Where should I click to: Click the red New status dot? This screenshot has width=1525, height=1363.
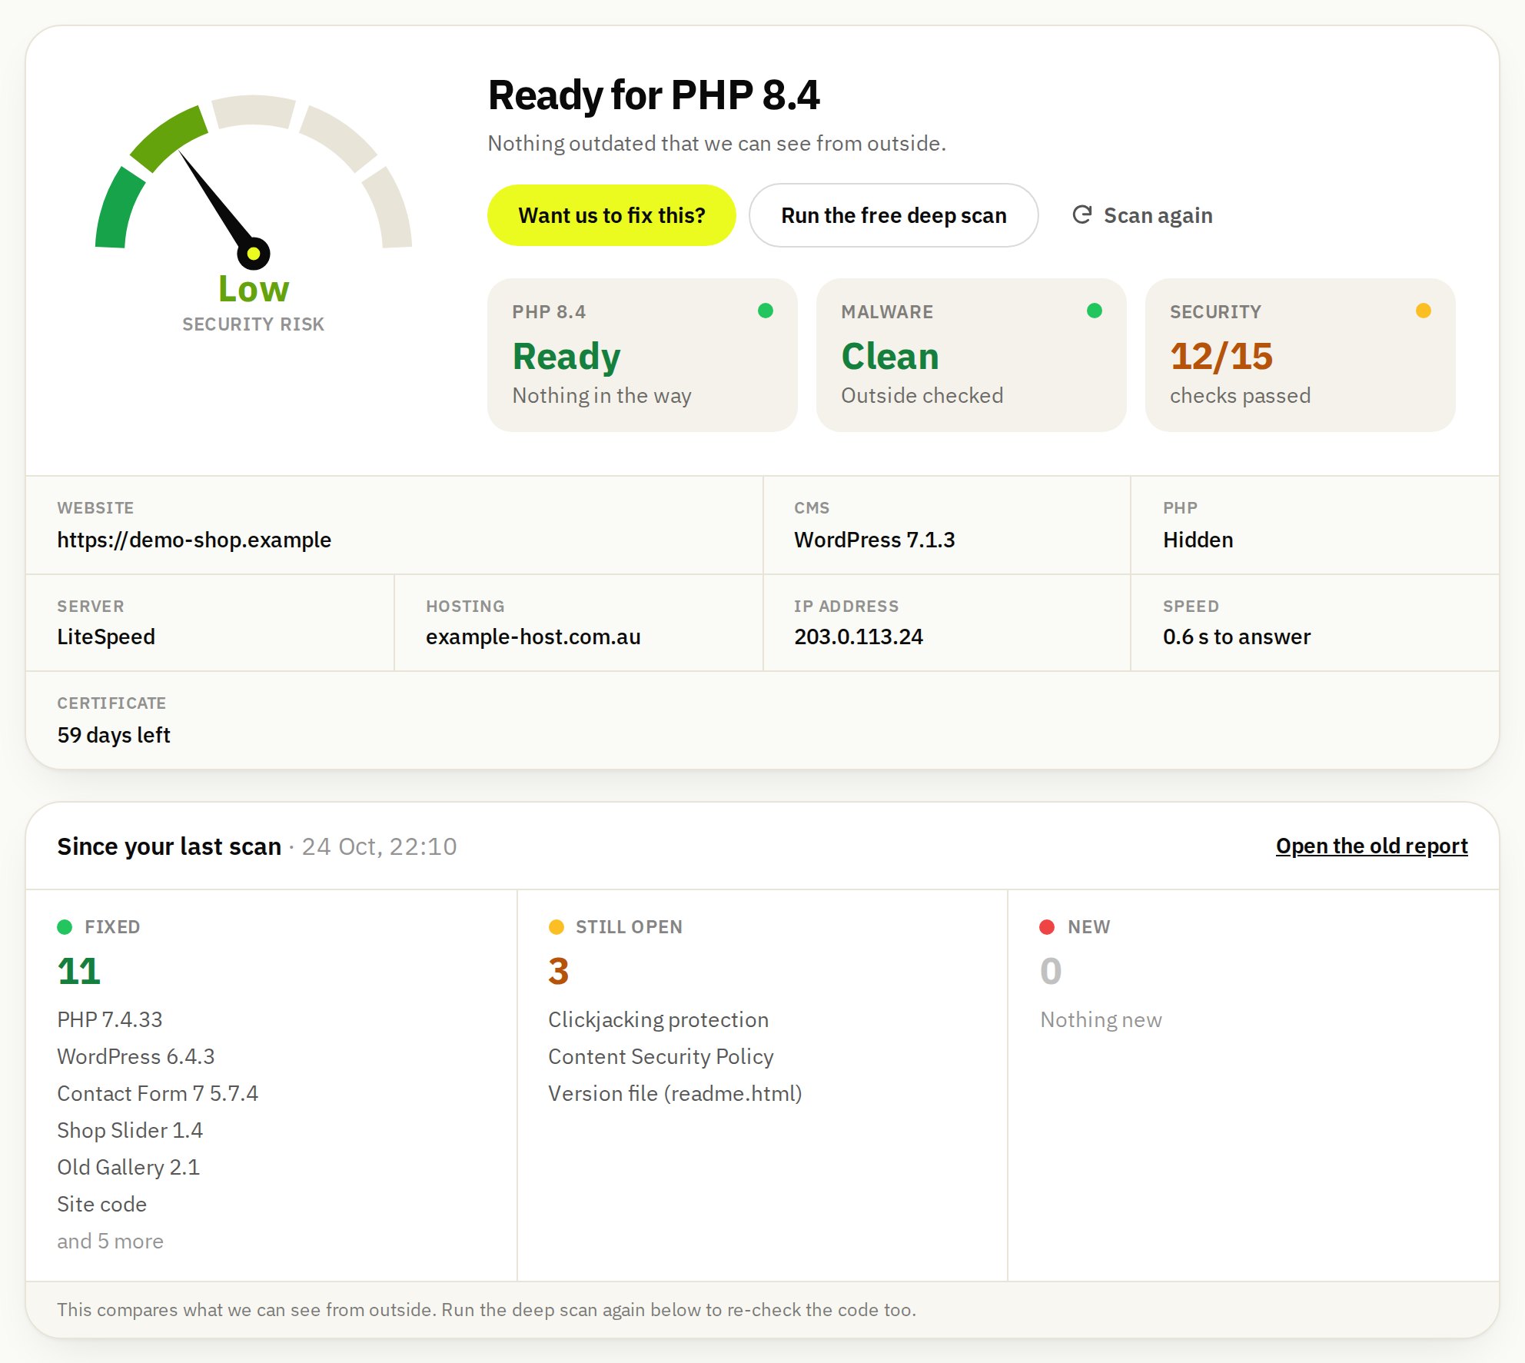(x=1047, y=927)
